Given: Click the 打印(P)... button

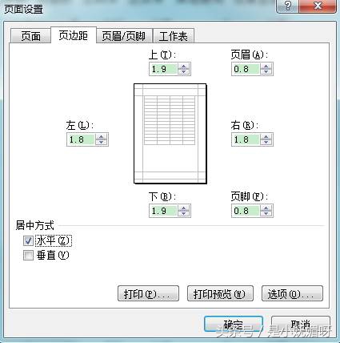Looking at the screenshot, I should coord(148,293).
